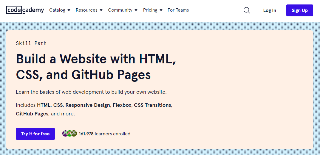Click the Sign Up button
This screenshot has width=320, height=155.
click(300, 10)
